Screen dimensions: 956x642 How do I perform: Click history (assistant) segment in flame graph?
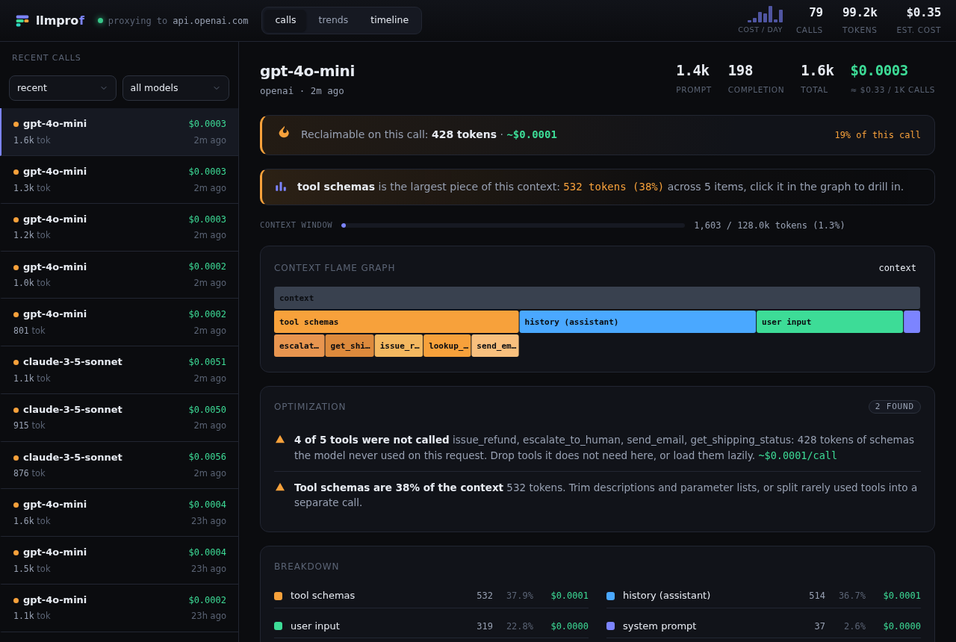638,322
